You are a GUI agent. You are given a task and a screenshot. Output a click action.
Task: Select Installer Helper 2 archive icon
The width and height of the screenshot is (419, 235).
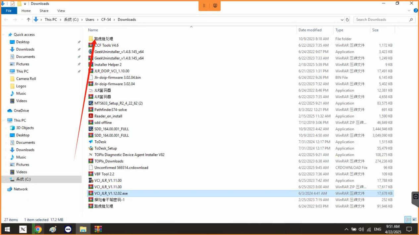[91, 65]
